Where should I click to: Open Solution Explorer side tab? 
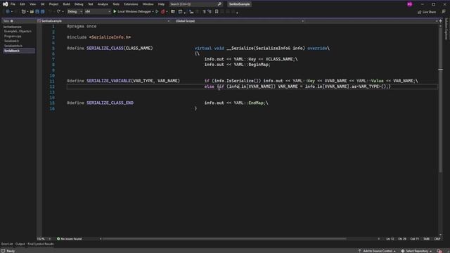tap(446, 29)
